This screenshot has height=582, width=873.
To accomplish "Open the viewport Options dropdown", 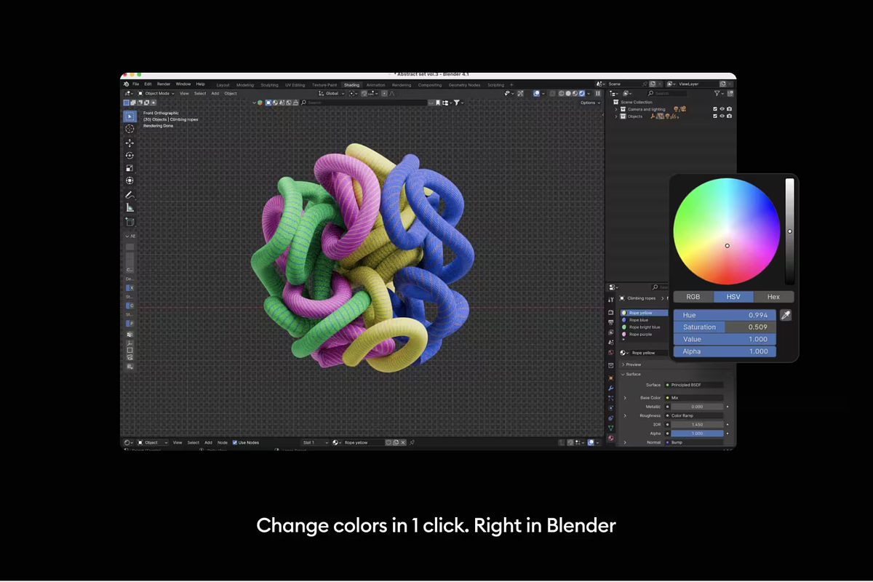I will click(x=589, y=103).
